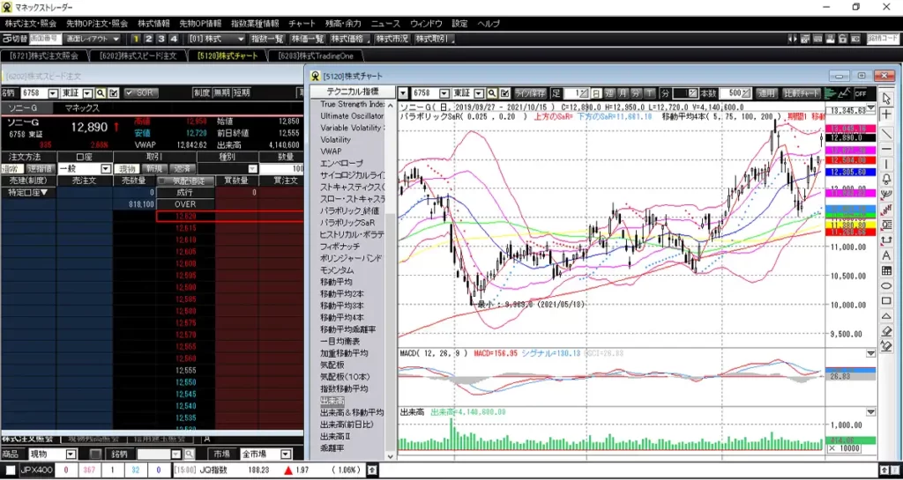Screen dimensions: 903x480
Task: Select ボリンジャーバンド in technical indicator list
Action: tap(350, 258)
